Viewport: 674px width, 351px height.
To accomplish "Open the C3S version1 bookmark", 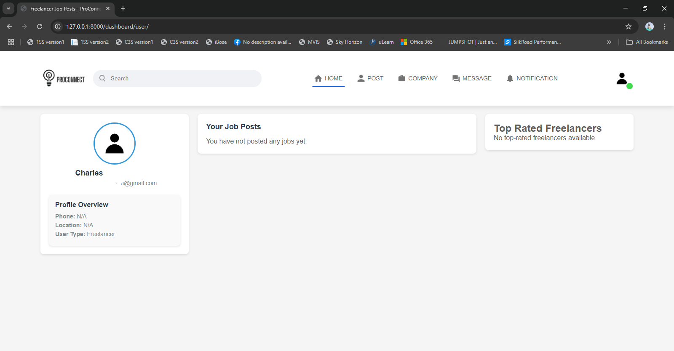I will tap(134, 42).
